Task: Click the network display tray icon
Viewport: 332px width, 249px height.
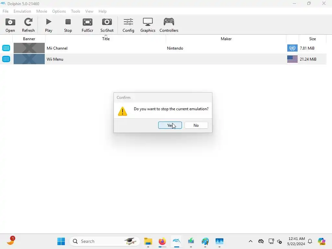Action: click(271, 241)
